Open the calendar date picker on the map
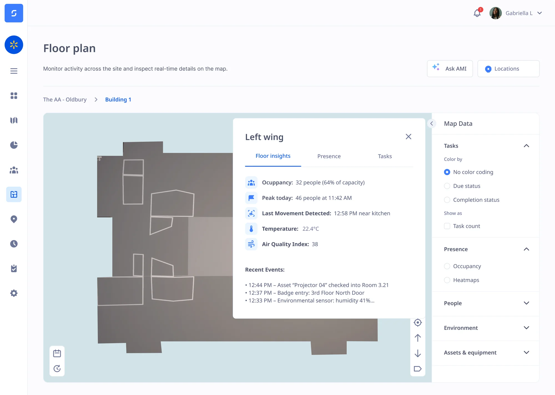 click(57, 353)
